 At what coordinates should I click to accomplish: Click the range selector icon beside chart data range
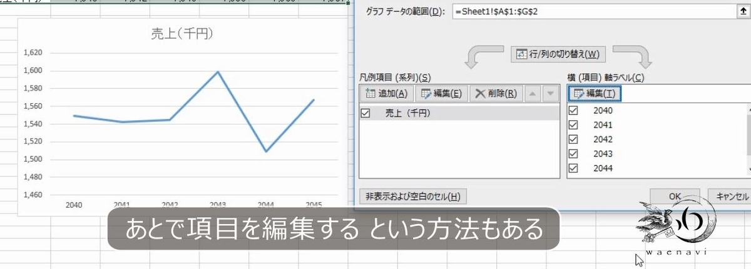[x=745, y=11]
